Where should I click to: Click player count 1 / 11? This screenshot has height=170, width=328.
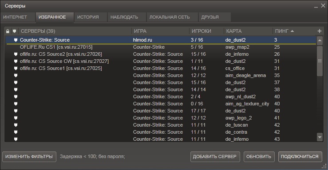197,61
